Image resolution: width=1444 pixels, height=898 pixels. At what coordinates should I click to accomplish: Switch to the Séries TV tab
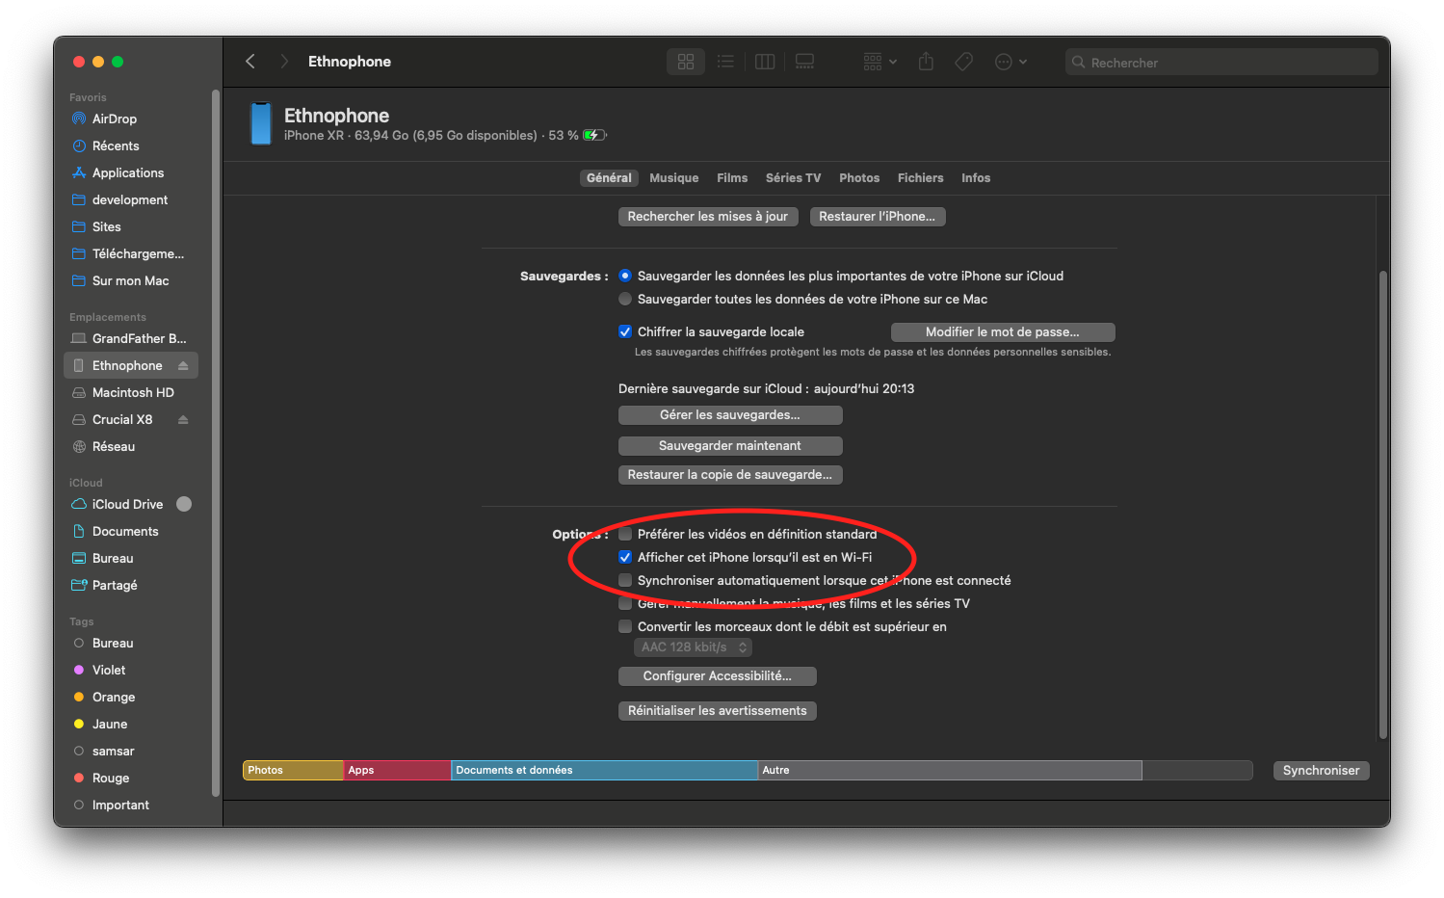point(794,178)
